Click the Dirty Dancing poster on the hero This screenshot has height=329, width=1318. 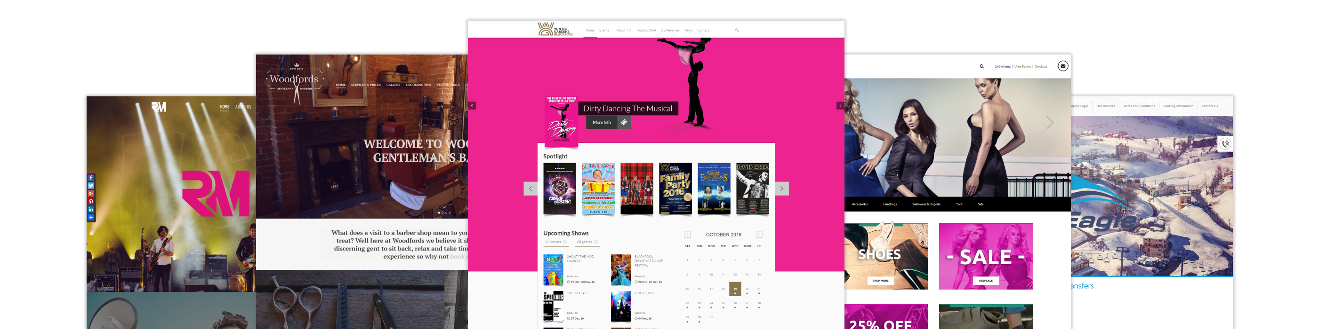coord(561,121)
